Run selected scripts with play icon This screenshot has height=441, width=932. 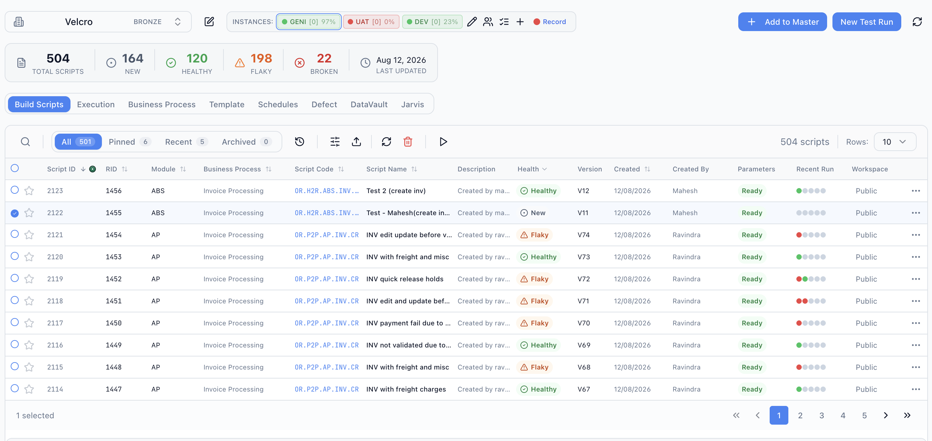[x=443, y=141]
